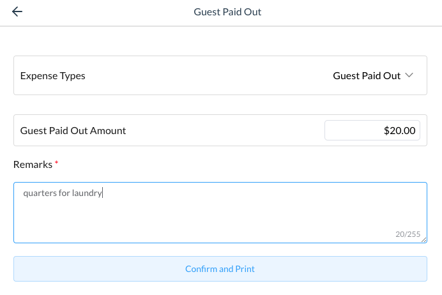The height and width of the screenshot is (295, 442).
Task: Click empty space in the Expense Types row
Action: [x=204, y=75]
